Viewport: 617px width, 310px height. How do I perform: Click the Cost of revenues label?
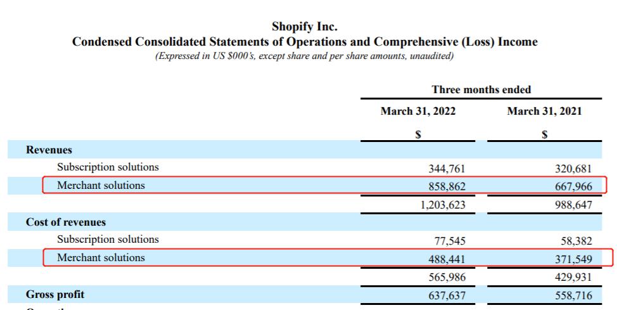tap(66, 223)
